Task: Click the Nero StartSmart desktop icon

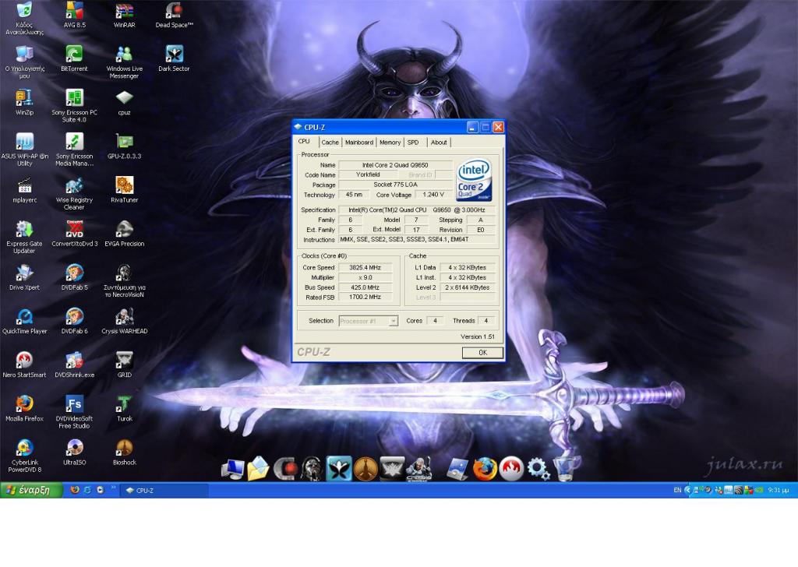Action: pyautogui.click(x=24, y=364)
